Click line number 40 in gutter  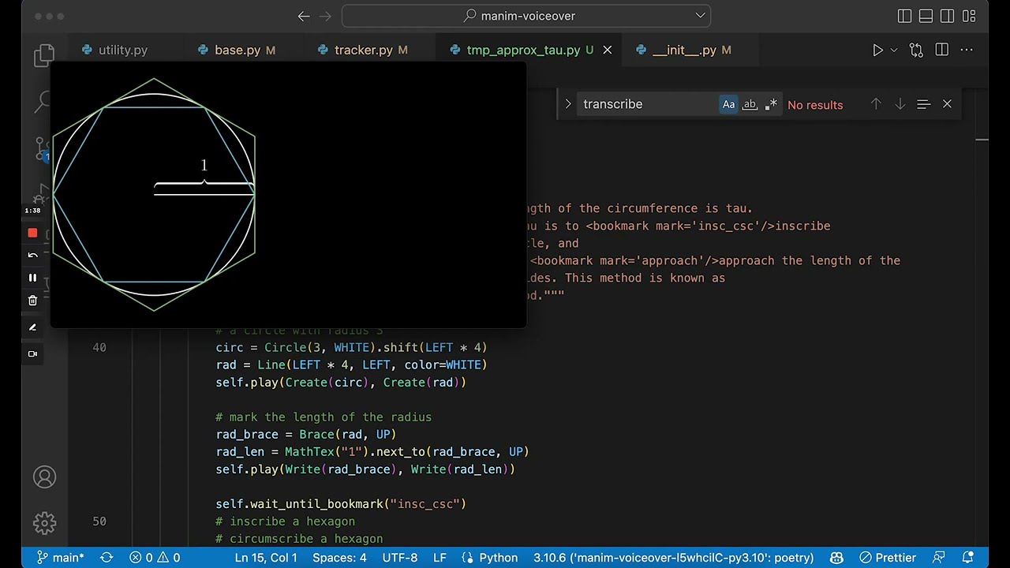coord(99,347)
